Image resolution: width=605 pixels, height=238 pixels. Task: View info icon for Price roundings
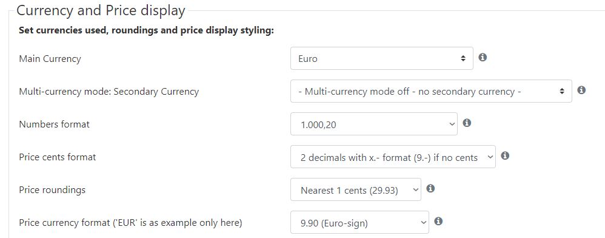(430, 189)
